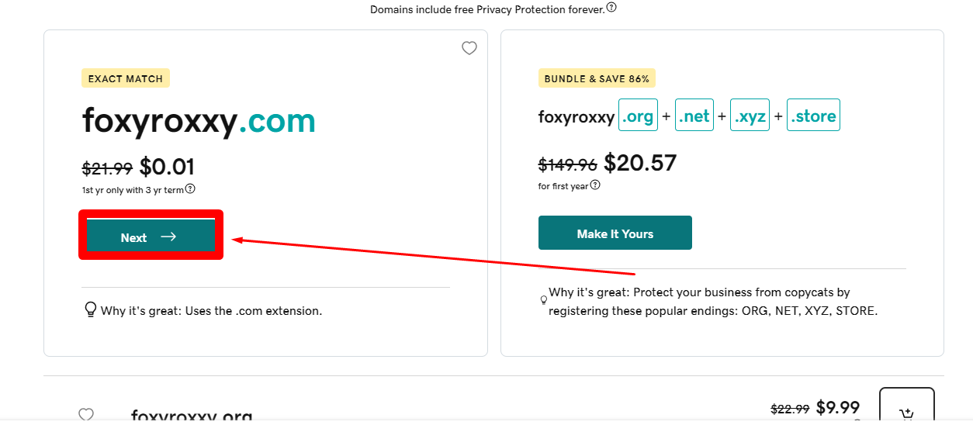973x432 pixels.
Task: Click the EXACT MATCH badge
Action: pos(126,78)
